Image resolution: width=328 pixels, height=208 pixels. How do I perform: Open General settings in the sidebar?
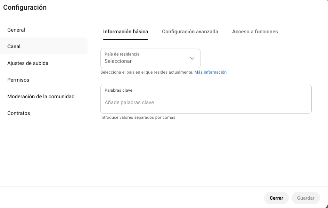(16, 30)
